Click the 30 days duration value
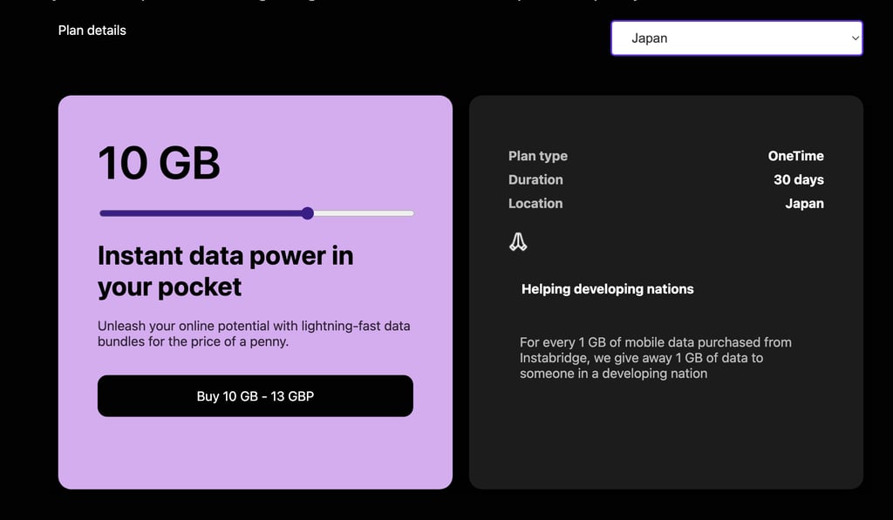 799,179
